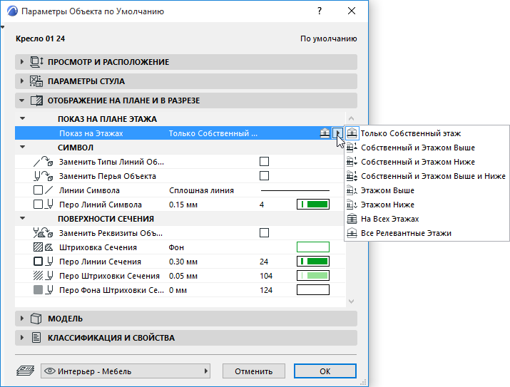Viewport: 510px width, 387px height.
Task: Expand the ПРОСМОТР И РАСПОЛОЖЕНИЕ panel
Action: click(x=22, y=62)
